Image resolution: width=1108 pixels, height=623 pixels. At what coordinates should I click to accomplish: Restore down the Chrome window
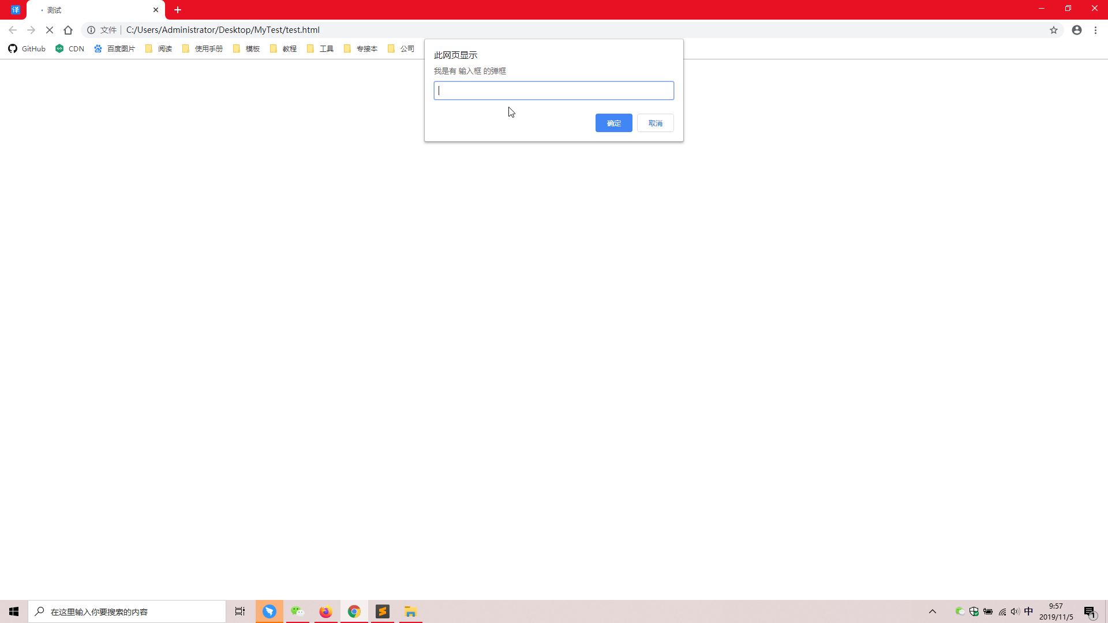point(1068,9)
